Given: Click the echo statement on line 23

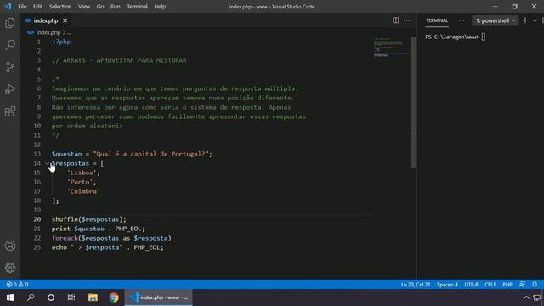Looking at the screenshot, I should (x=108, y=247).
